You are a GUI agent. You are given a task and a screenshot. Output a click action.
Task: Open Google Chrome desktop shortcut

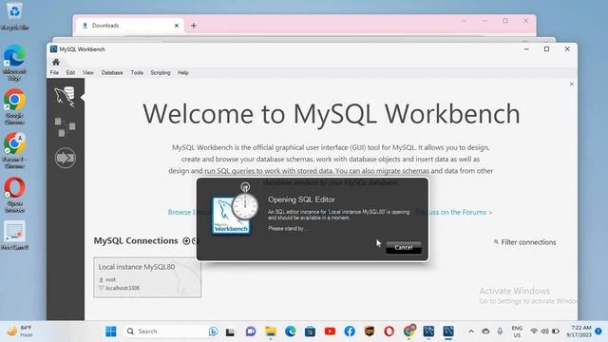(14, 106)
